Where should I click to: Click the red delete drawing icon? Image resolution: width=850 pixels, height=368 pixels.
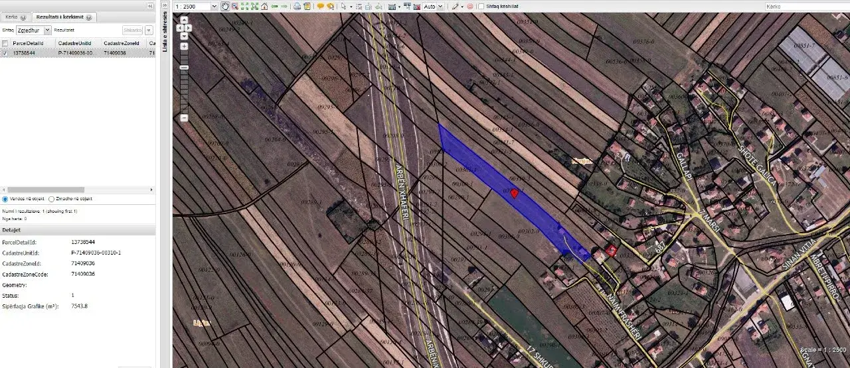(x=469, y=6)
